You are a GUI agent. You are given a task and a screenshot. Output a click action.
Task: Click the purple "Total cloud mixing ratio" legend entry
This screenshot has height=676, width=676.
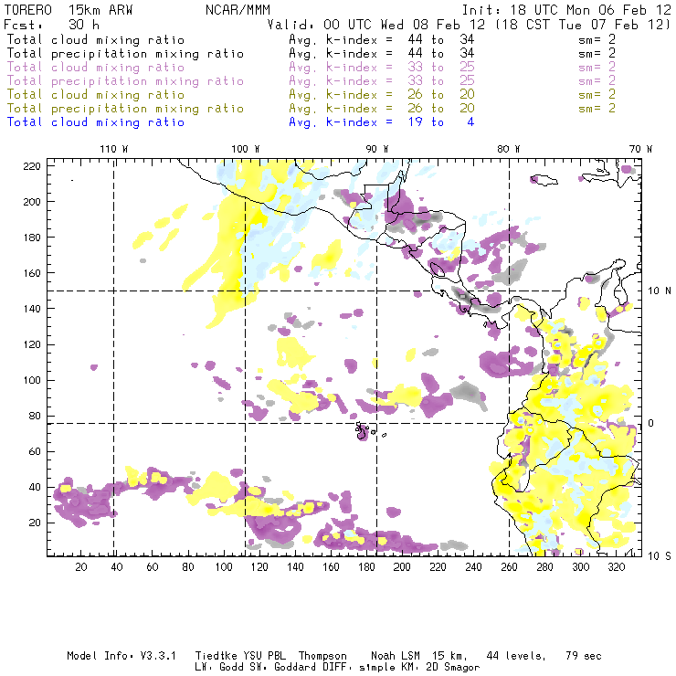point(96,68)
